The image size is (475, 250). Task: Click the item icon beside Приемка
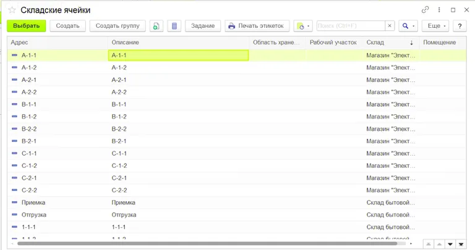(x=15, y=202)
